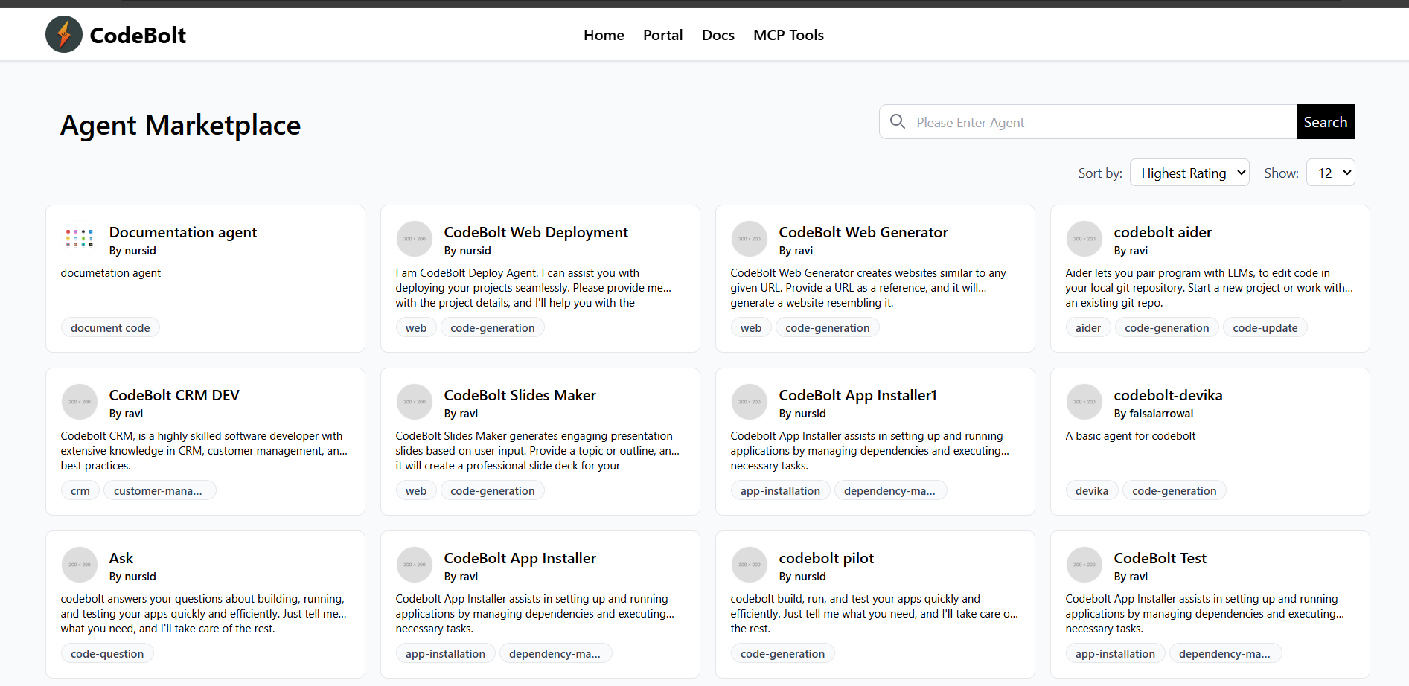Click 'code-generation' tag on CodeBolt Web Deployment
1409x686 pixels.
tap(493, 327)
